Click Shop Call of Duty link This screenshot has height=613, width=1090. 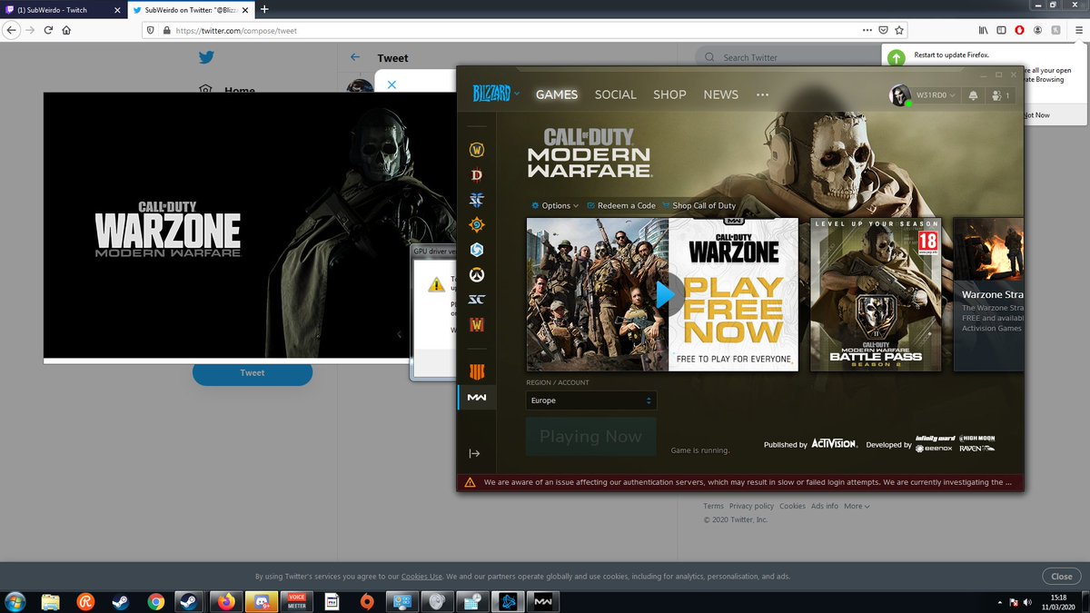(699, 205)
